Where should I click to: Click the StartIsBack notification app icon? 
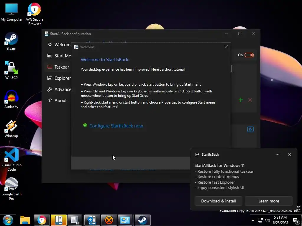click(197, 154)
